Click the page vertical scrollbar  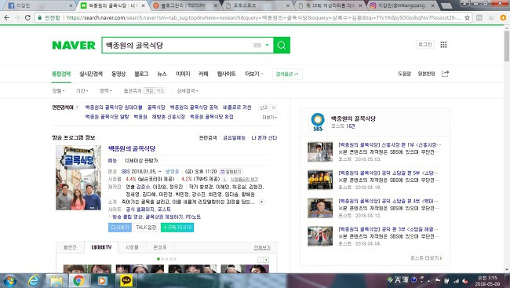point(507,149)
